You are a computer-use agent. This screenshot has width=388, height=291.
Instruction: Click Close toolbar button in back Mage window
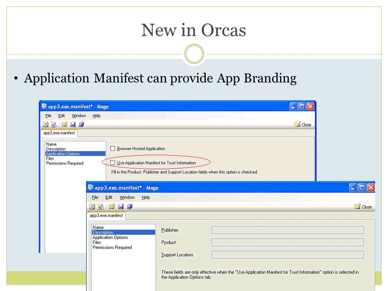pyautogui.click(x=303, y=125)
